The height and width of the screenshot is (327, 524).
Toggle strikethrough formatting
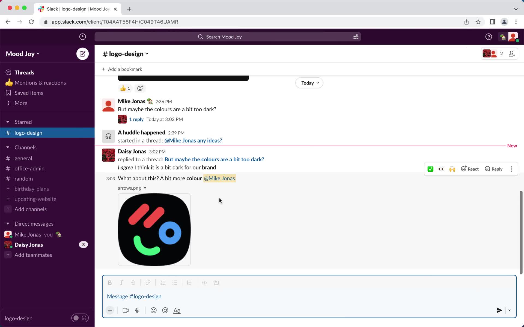[x=133, y=283]
